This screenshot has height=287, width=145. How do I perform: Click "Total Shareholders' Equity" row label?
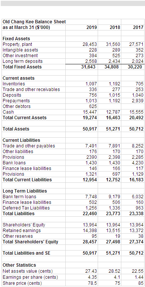[30, 241]
